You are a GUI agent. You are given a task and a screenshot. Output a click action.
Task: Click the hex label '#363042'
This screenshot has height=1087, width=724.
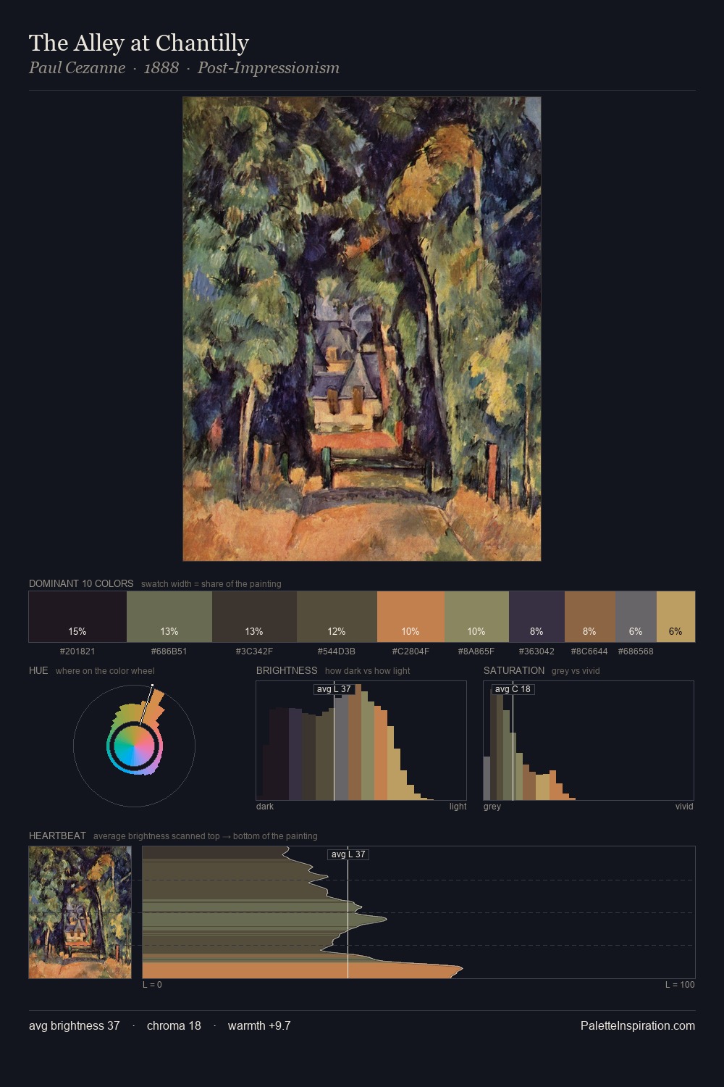point(536,651)
